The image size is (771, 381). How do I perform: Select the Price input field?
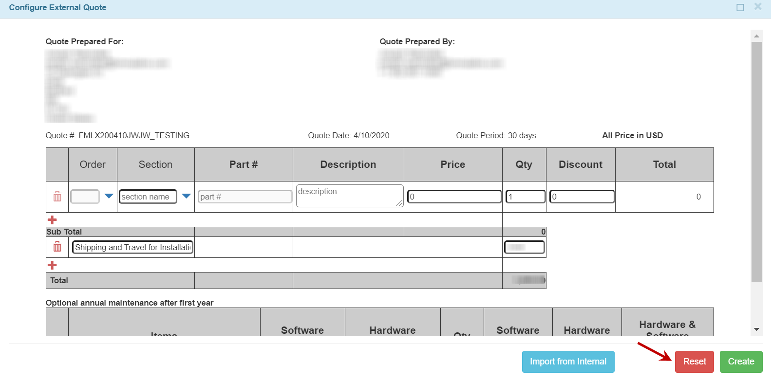click(x=454, y=197)
